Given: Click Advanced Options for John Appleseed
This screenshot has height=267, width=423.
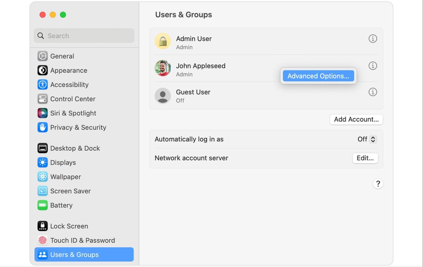Looking at the screenshot, I should (318, 76).
